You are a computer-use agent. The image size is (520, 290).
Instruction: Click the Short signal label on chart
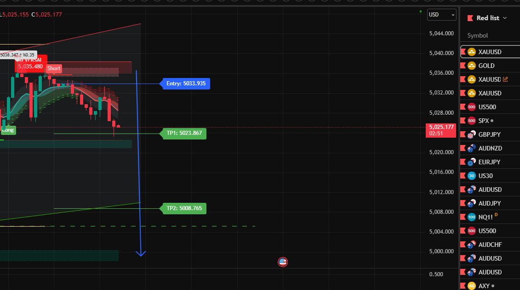54,68
